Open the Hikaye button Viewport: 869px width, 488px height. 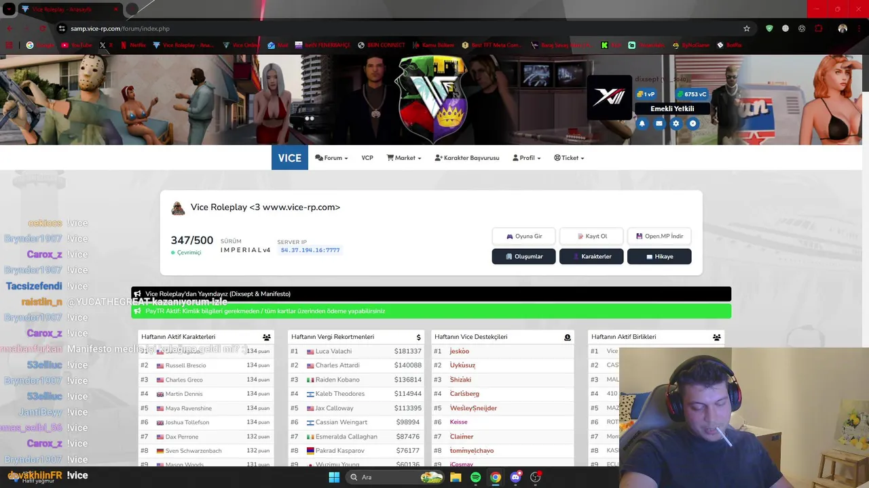[x=659, y=256]
